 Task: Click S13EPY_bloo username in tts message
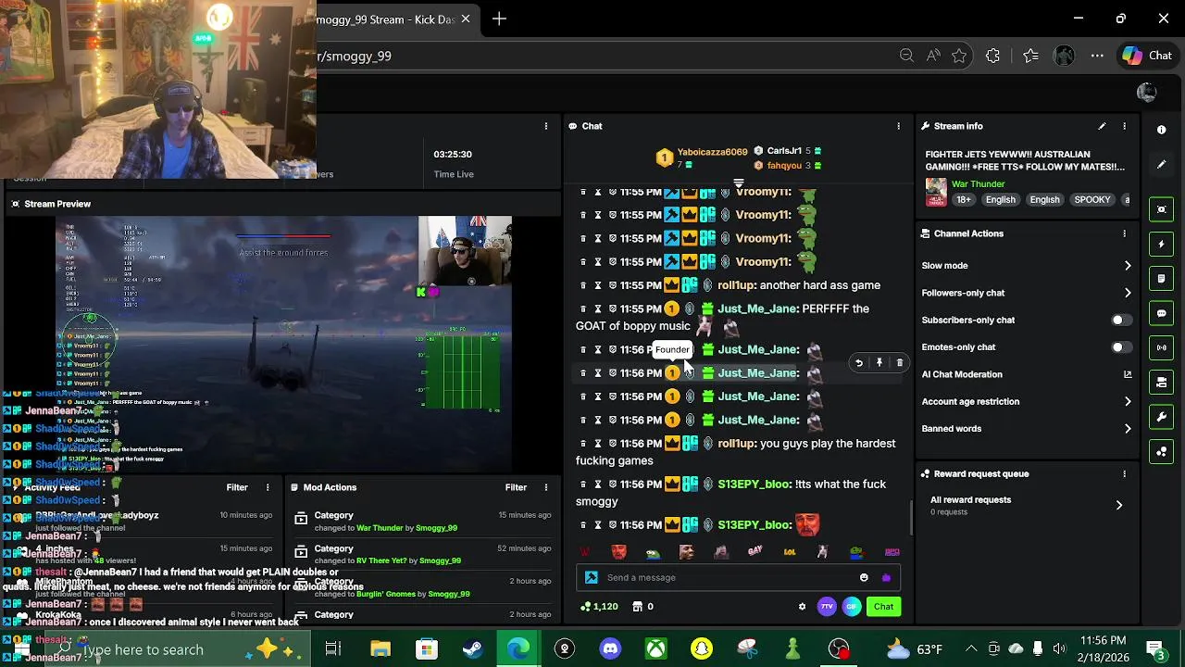click(755, 484)
